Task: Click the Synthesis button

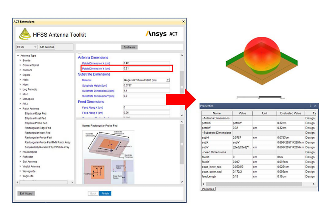Action: 129,47
